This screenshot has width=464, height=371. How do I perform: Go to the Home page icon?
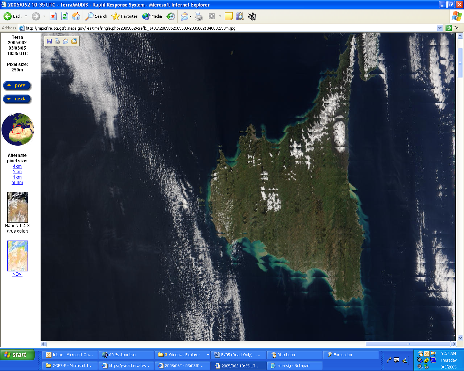pyautogui.click(x=76, y=16)
